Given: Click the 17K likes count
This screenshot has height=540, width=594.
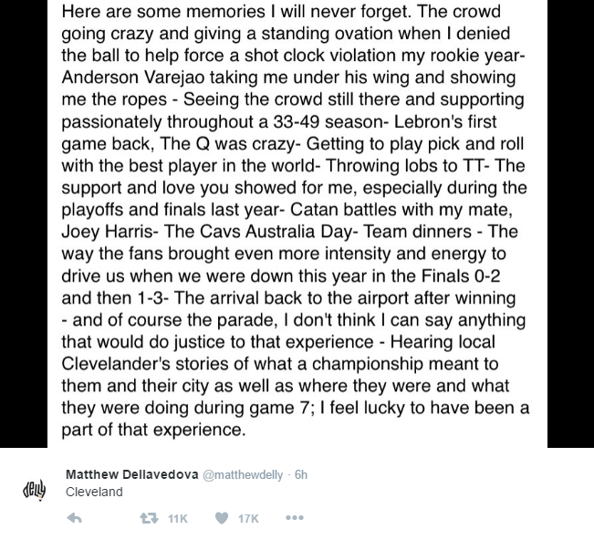Looking at the screenshot, I should tap(248, 518).
